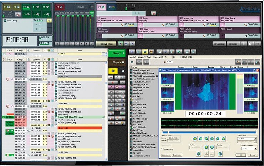
Task: Open the DTMF_CTC tab
Action: coord(187,57)
